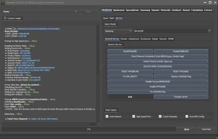Toggle the Crash Preloader checkbox
The height and width of the screenshot is (139, 218).
[160, 117]
